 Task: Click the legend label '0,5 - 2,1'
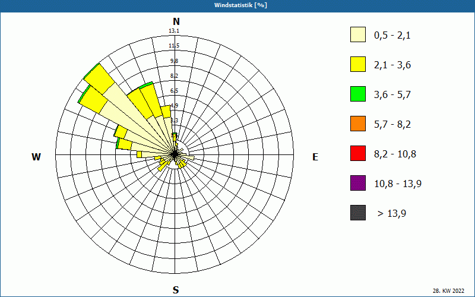pos(392,36)
